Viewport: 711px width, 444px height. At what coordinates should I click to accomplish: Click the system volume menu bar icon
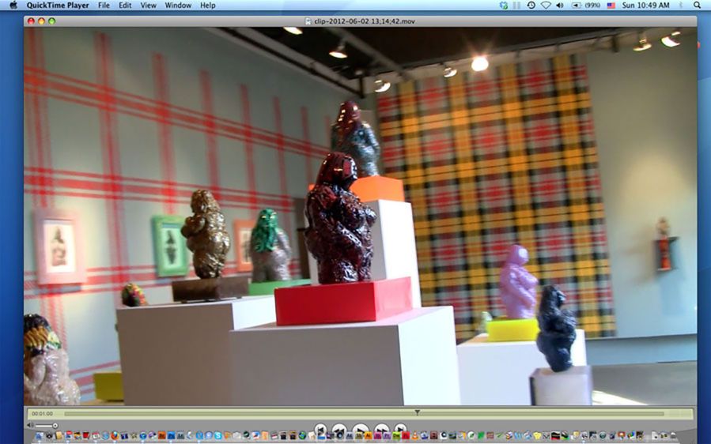point(560,6)
